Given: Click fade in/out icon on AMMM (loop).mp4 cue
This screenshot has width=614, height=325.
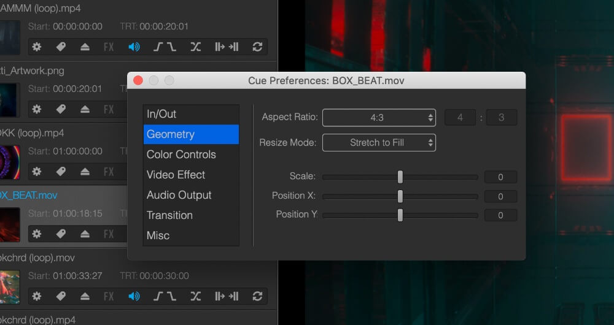Looking at the screenshot, I should click(x=165, y=47).
